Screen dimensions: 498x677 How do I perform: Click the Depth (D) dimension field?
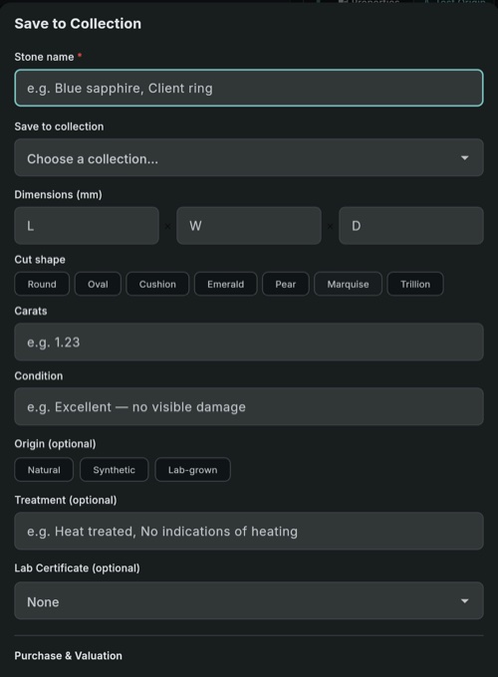pyautogui.click(x=411, y=226)
